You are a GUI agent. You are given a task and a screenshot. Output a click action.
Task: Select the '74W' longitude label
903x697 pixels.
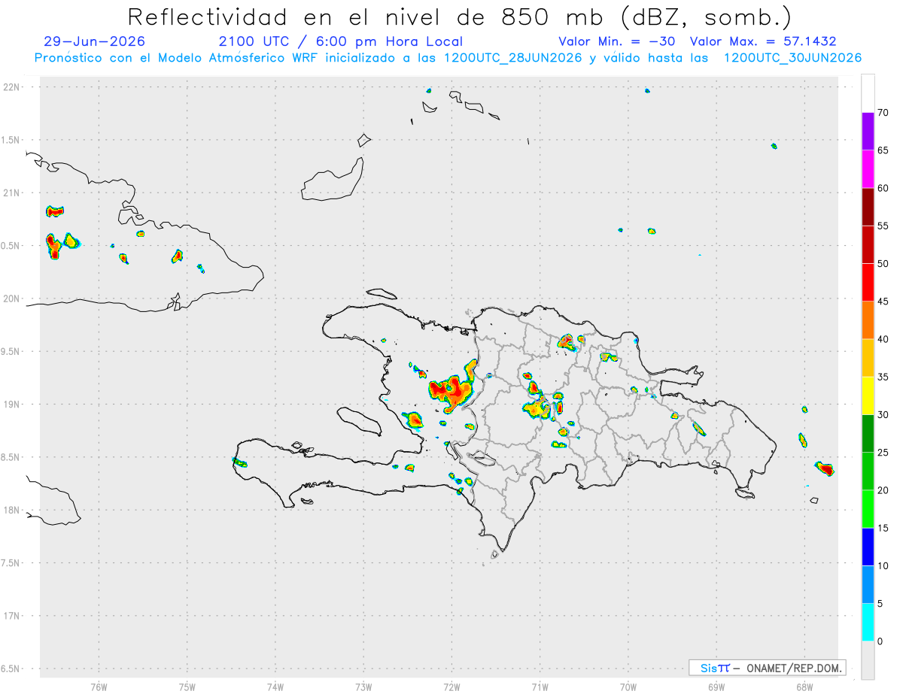275,687
